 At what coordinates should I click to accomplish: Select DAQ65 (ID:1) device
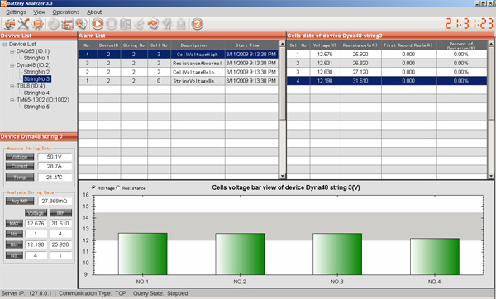pos(33,51)
